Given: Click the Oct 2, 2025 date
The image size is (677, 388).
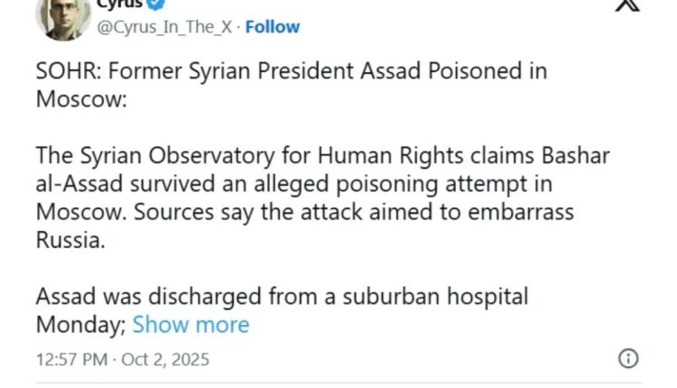Looking at the screenshot, I should [x=168, y=359].
